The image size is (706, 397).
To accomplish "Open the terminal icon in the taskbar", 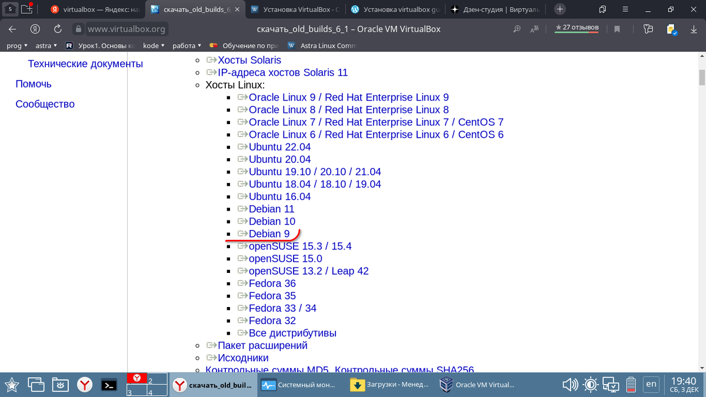I will [108, 385].
